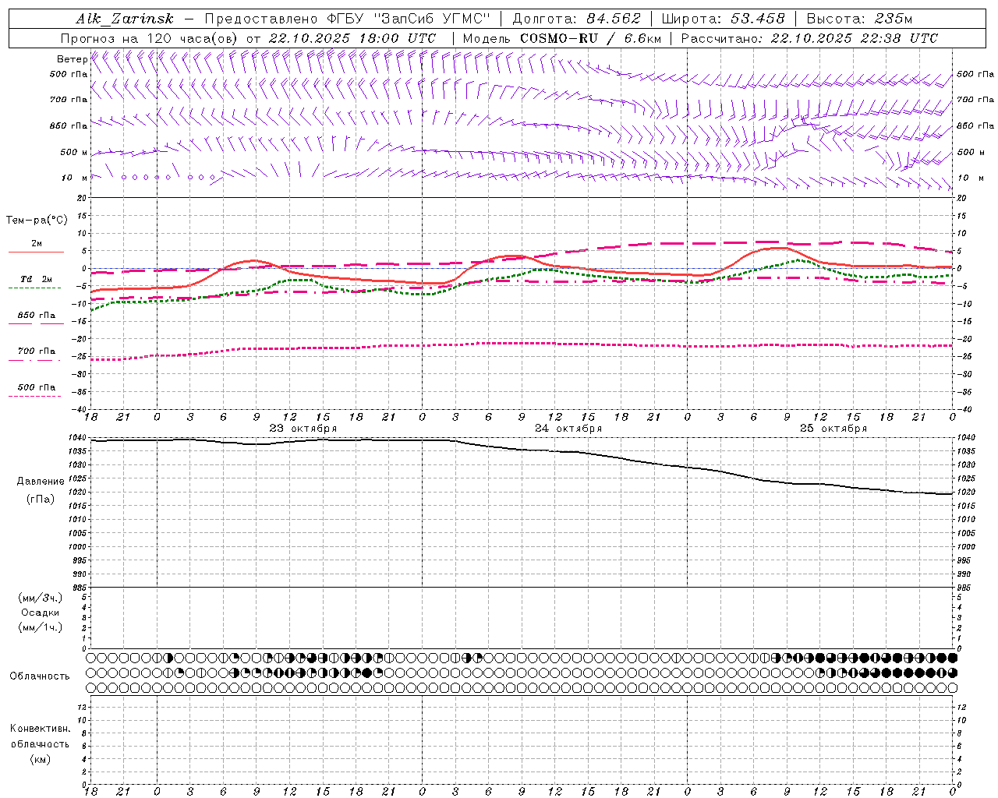Click the red solid legend line under 2м
The height and width of the screenshot is (798, 998).
tap(36, 252)
